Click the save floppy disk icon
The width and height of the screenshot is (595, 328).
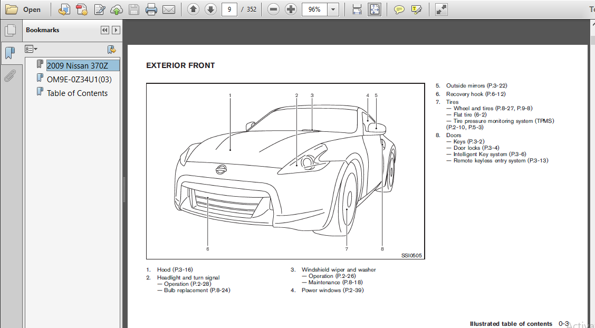click(x=133, y=9)
